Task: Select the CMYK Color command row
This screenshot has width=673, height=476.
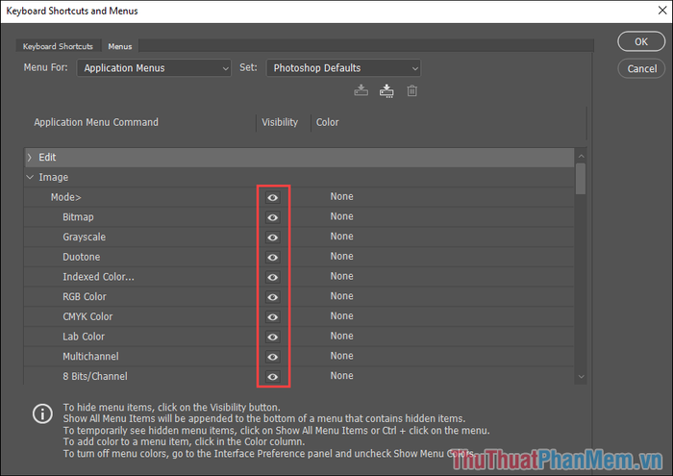Action: click(299, 316)
